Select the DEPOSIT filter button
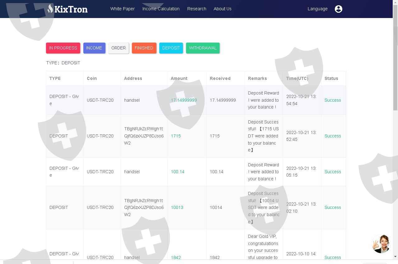398x264 pixels. [171, 48]
